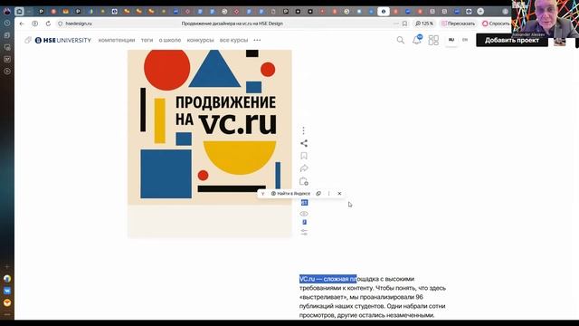Open the home tab in tab strip

click(x=19, y=12)
